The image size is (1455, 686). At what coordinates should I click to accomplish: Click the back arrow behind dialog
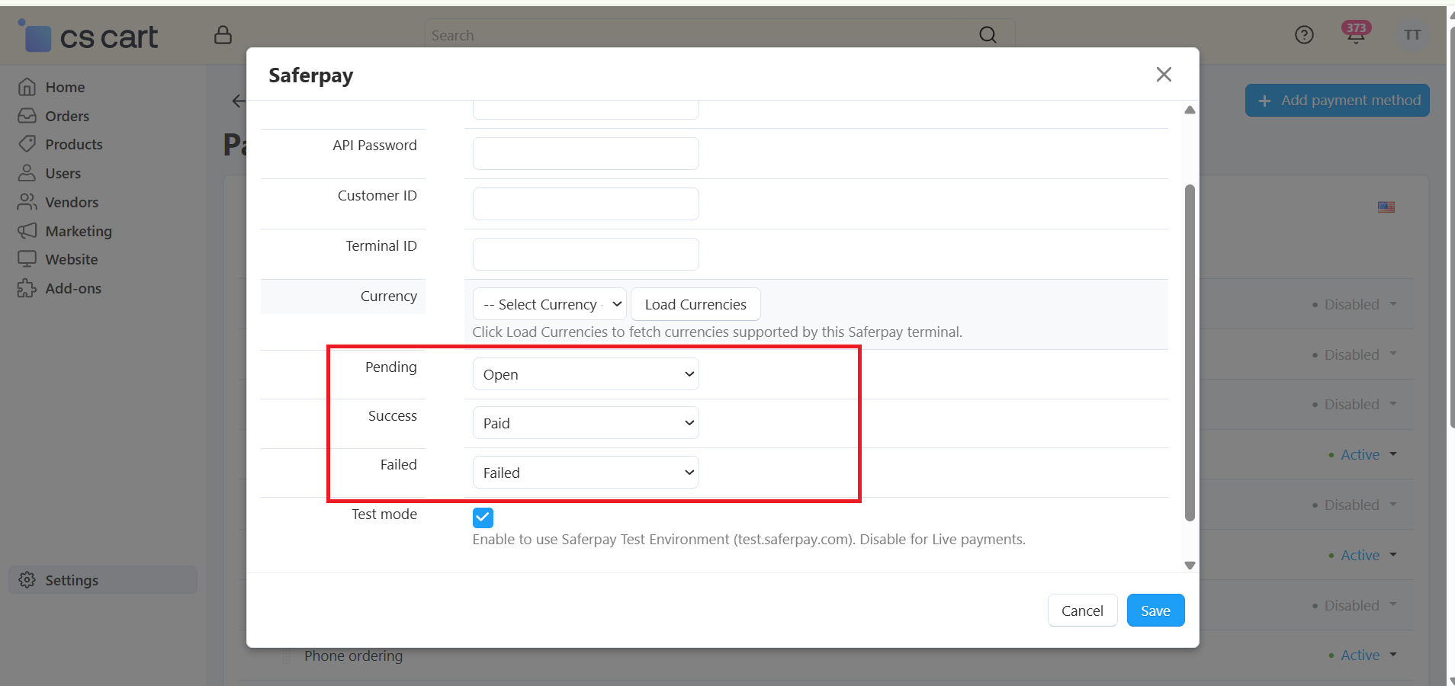[x=239, y=101]
